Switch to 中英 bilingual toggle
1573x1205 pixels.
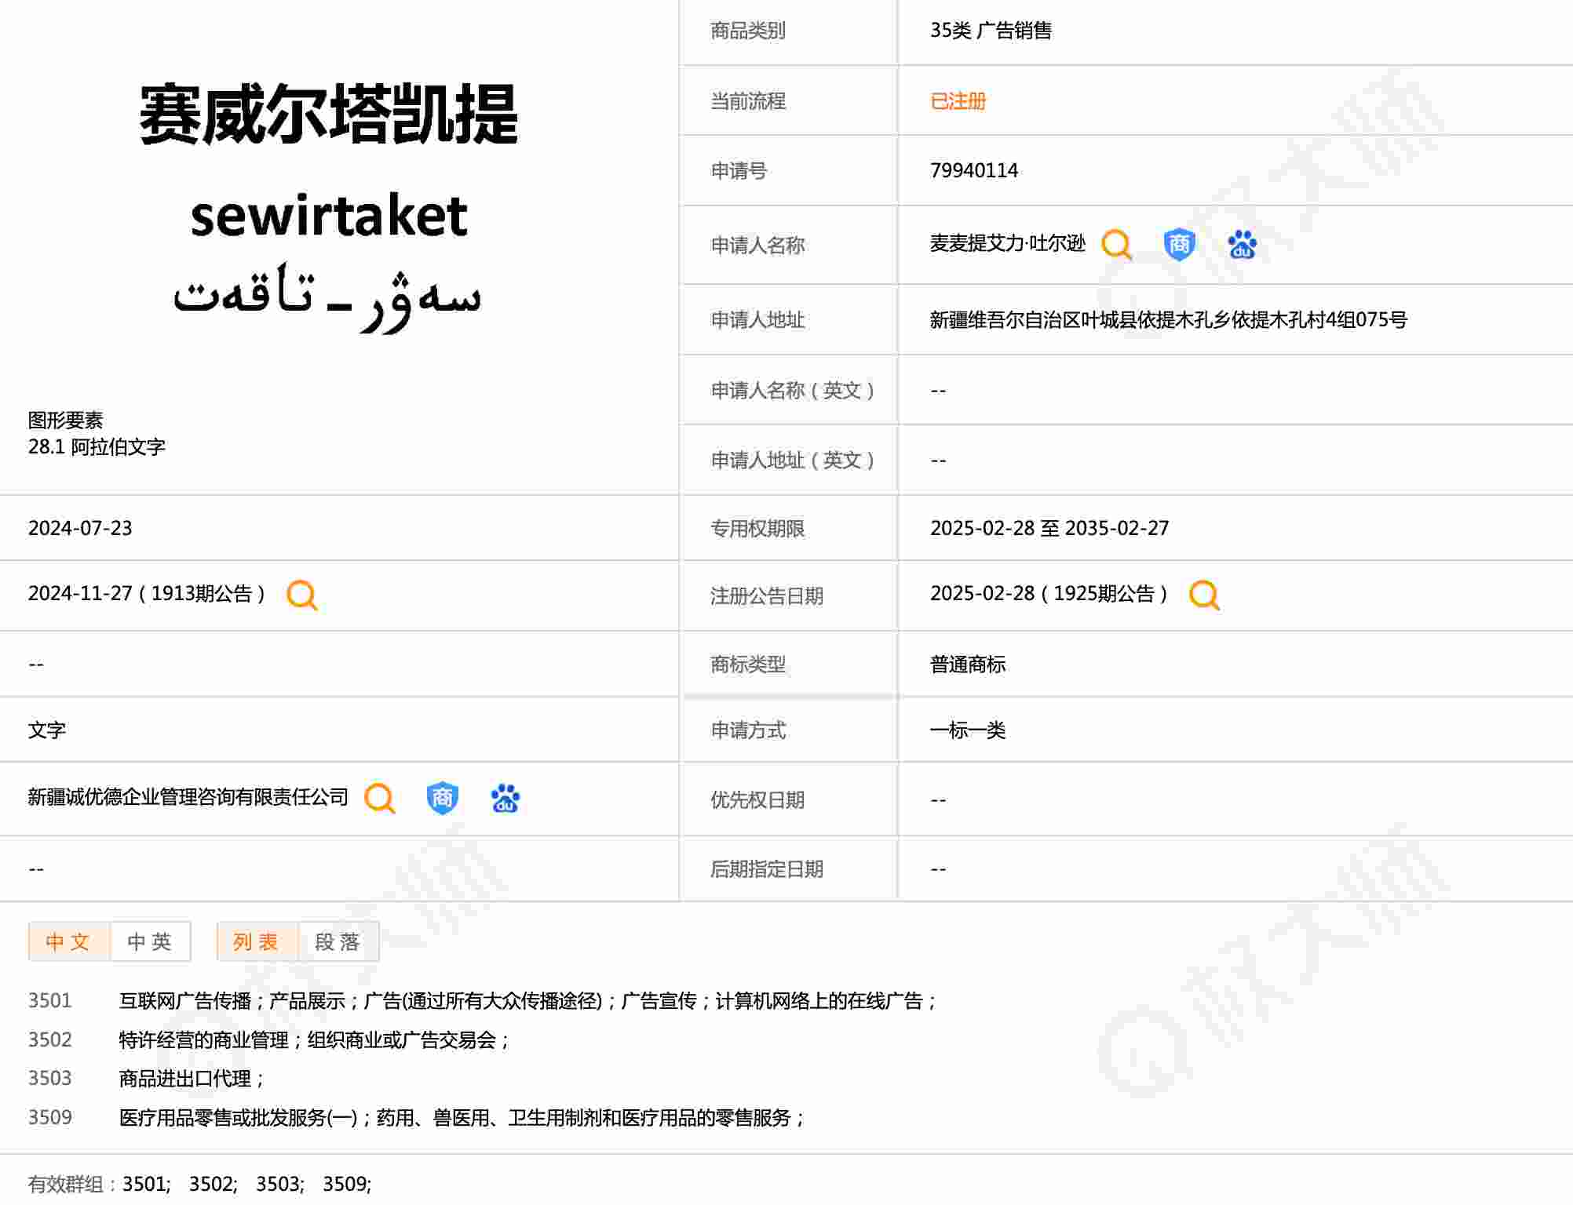point(150,941)
